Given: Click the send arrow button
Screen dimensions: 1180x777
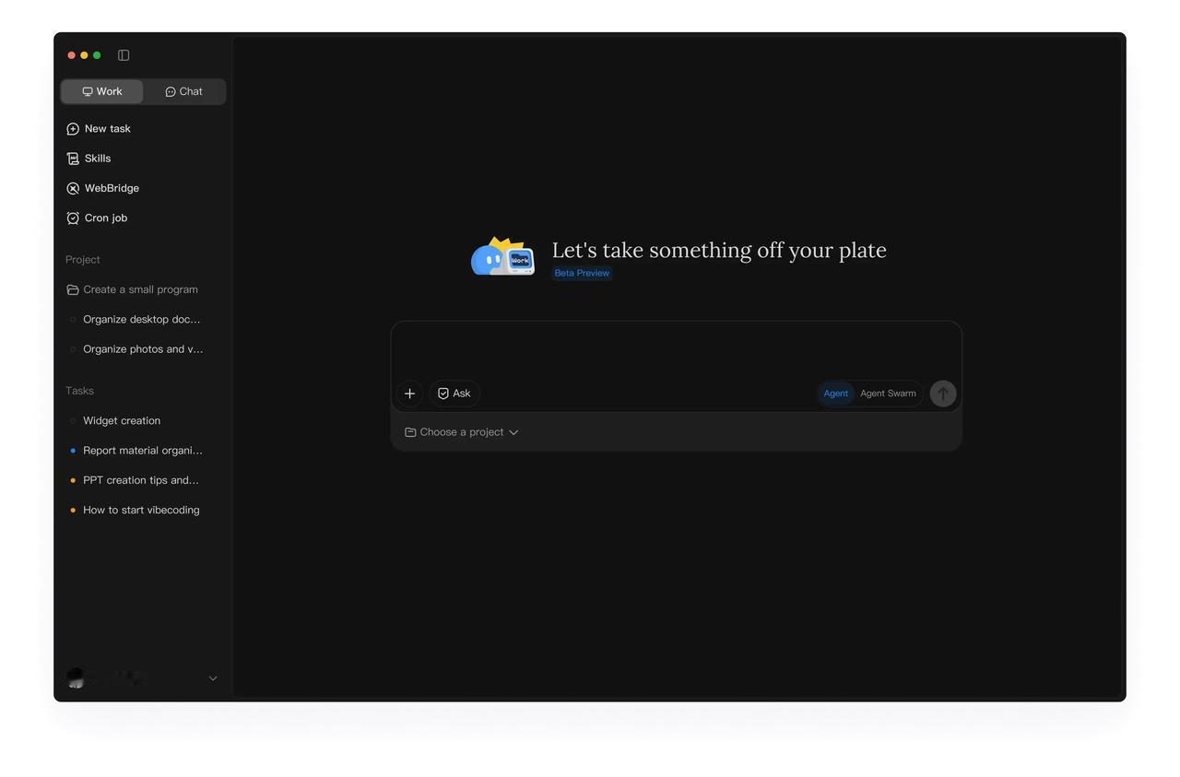Looking at the screenshot, I should coord(943,394).
